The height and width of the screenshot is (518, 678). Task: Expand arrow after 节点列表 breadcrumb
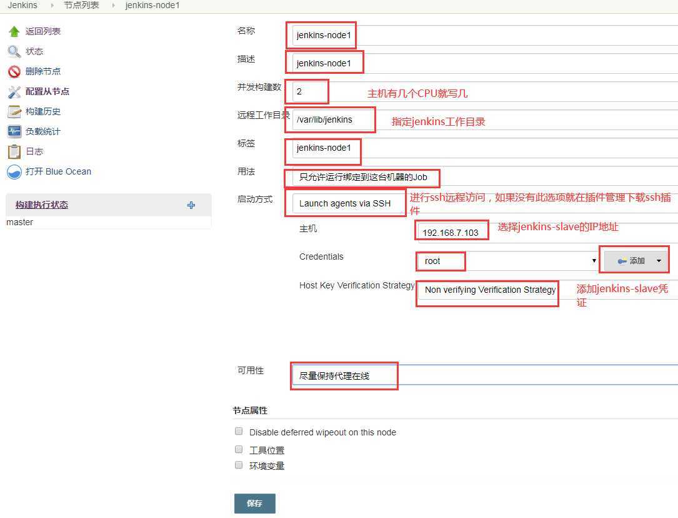click(113, 6)
